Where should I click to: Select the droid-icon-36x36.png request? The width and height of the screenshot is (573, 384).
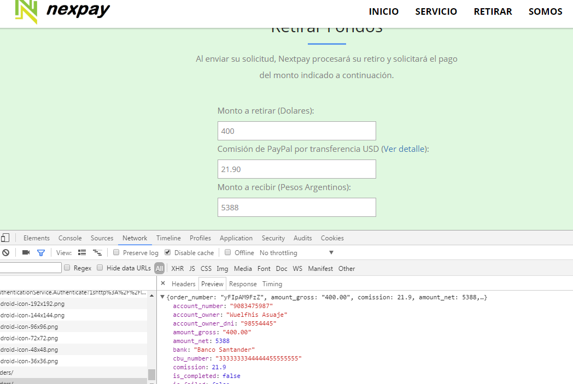(73, 361)
